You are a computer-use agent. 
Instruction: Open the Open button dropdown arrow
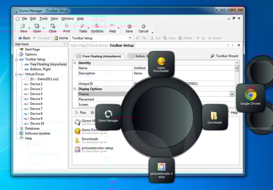pos(43,28)
